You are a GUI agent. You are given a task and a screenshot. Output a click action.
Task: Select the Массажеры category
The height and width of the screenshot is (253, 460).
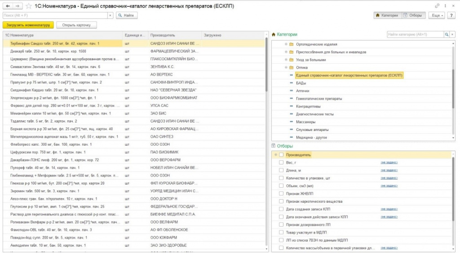[x=305, y=122]
